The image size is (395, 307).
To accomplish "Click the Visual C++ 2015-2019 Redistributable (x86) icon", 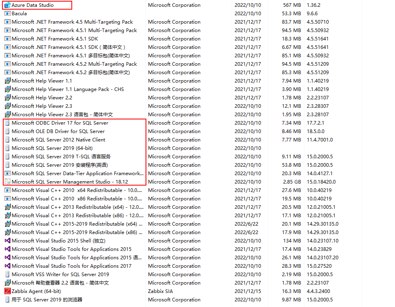I will pos(8,232).
